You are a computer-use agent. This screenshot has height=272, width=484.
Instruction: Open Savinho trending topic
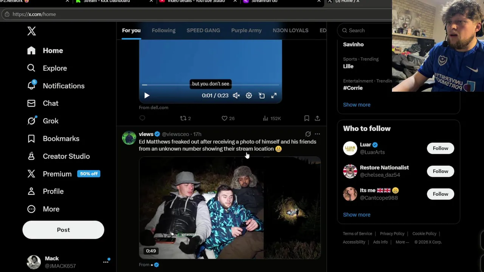click(x=353, y=44)
